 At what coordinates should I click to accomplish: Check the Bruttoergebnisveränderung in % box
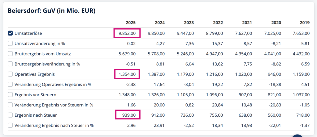(x=10, y=64)
